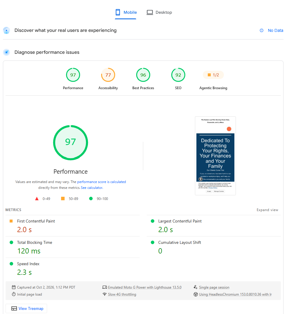Click the device icon beside Emulated Moto G Power
This screenshot has height=314, width=287.
coord(105,287)
